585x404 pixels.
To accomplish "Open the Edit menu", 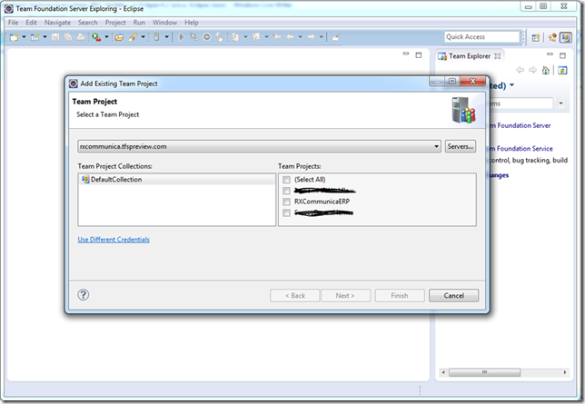I will pyautogui.click(x=31, y=23).
